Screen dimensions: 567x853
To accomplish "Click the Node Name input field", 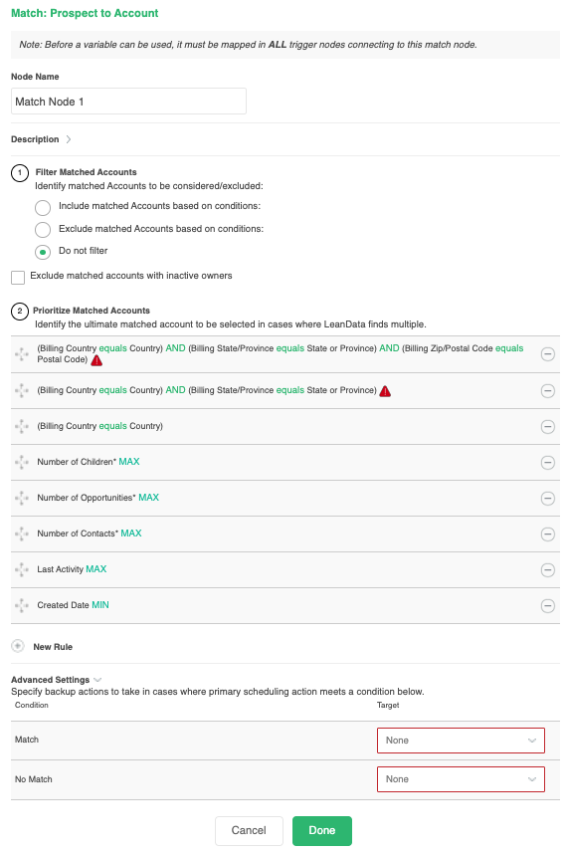I will pyautogui.click(x=128, y=102).
